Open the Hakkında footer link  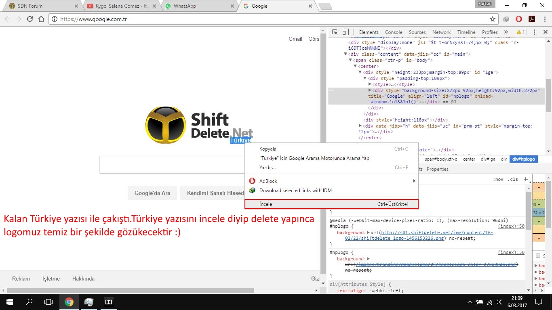pyautogui.click(x=83, y=279)
